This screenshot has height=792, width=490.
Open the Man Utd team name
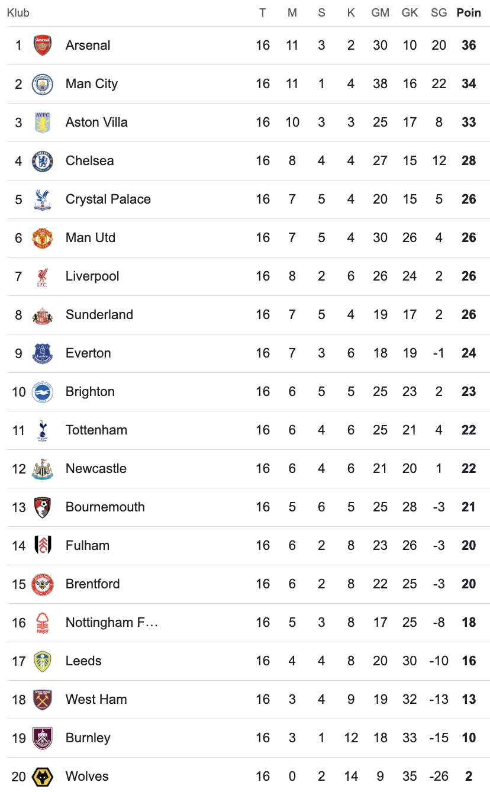point(91,238)
